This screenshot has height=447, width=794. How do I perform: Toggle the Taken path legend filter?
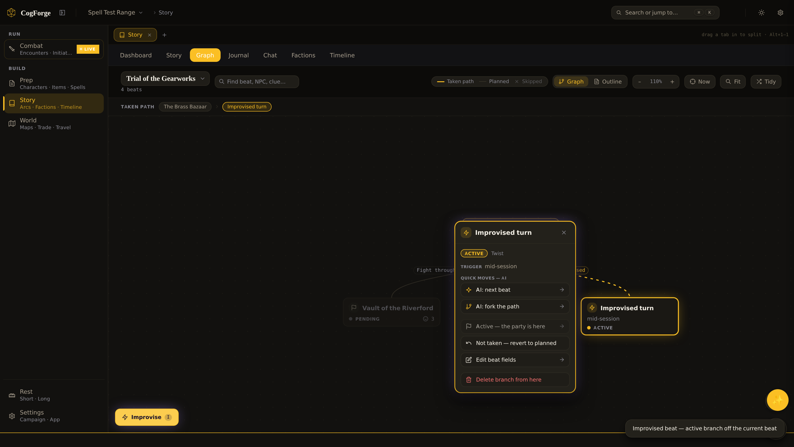tap(456, 82)
